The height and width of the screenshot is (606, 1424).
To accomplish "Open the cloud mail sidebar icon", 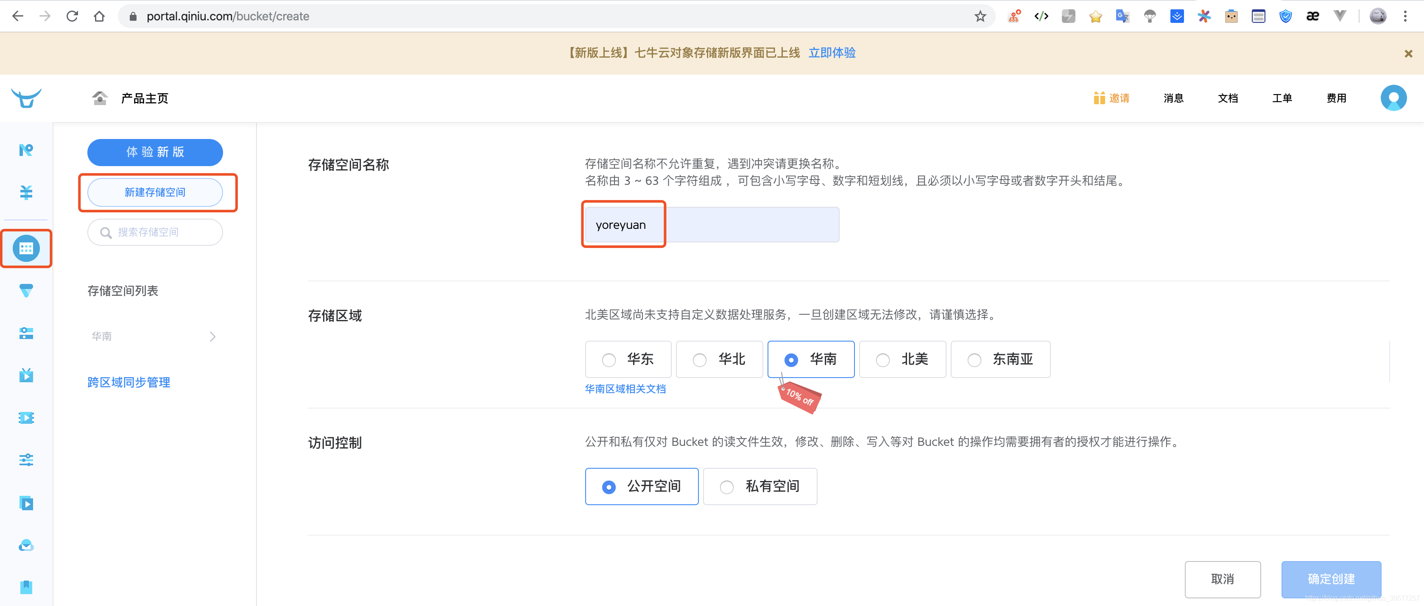I will 26,545.
